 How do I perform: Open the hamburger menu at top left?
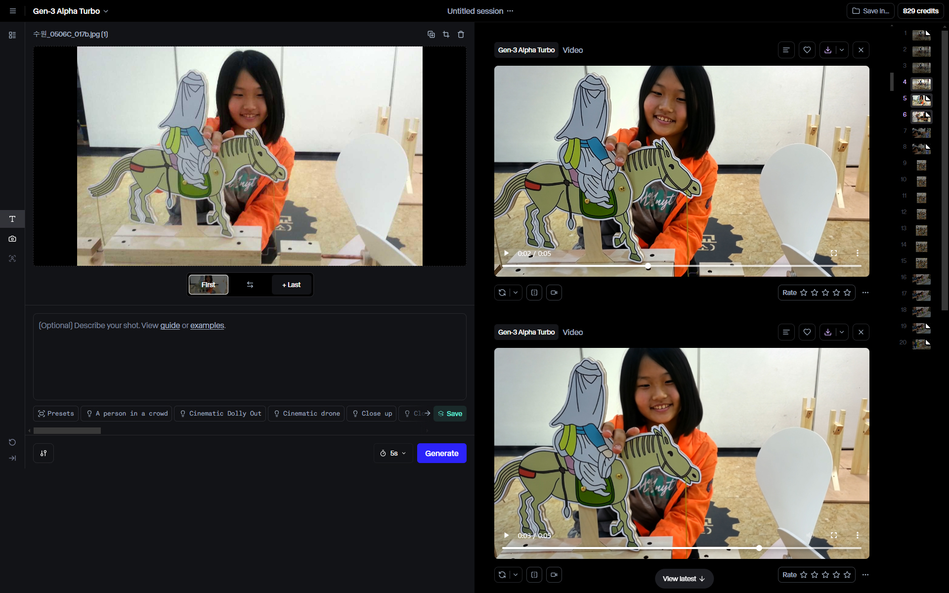pos(13,11)
